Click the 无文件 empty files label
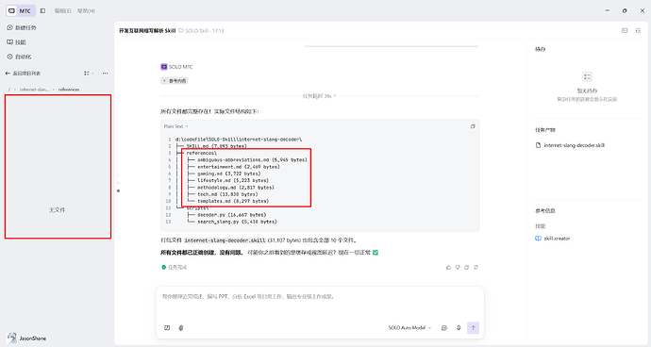Viewport: 651px width, 347px height. click(x=57, y=210)
